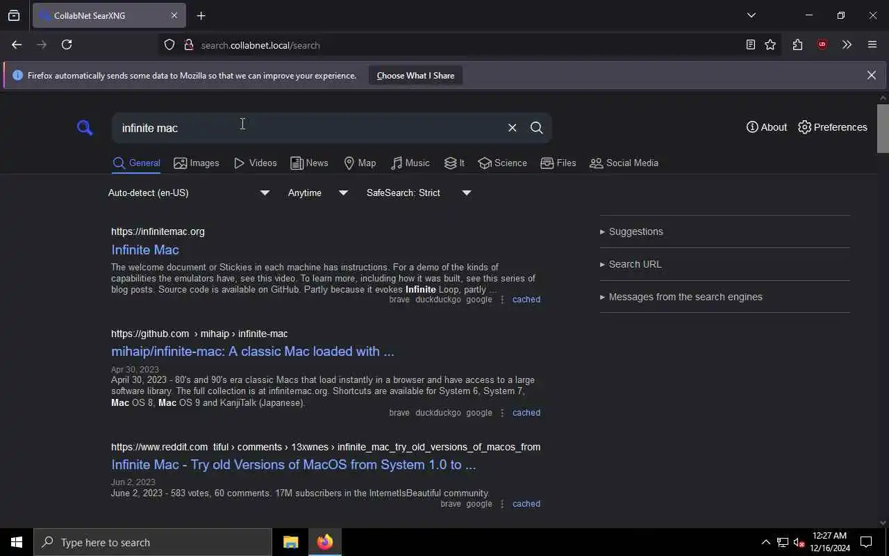Switch to the Videos tab
889x556 pixels.
coord(256,163)
